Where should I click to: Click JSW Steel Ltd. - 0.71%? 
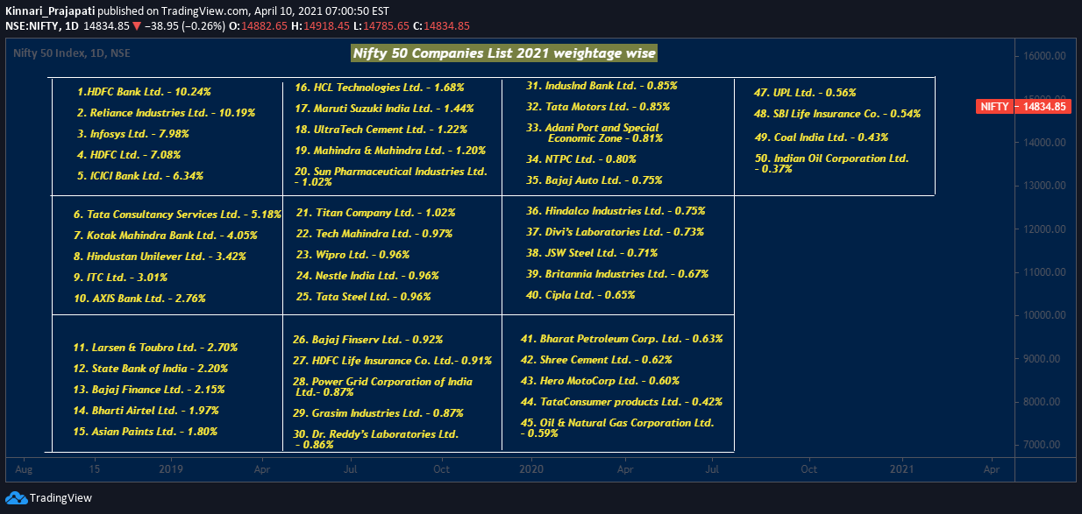click(x=592, y=253)
